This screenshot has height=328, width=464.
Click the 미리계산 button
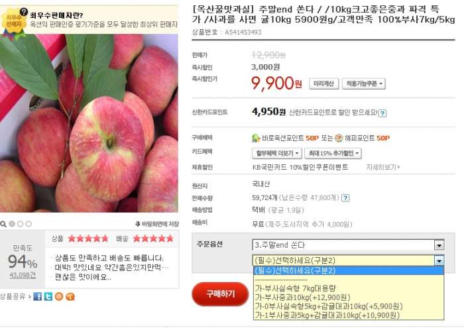coord(323,83)
